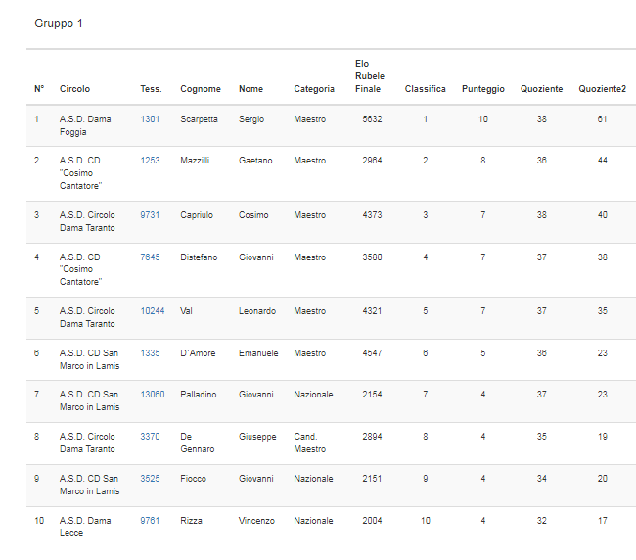Click the Gruppo 1 heading
This screenshot has width=636, height=560.
[x=59, y=23]
